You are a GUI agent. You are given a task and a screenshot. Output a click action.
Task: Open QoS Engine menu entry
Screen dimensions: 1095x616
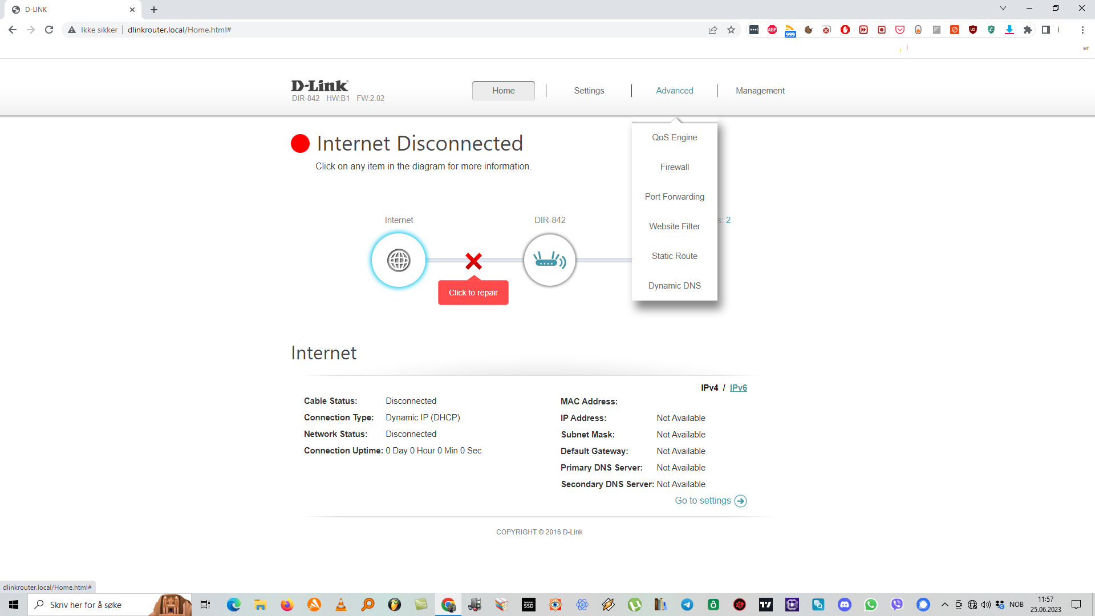click(x=675, y=137)
